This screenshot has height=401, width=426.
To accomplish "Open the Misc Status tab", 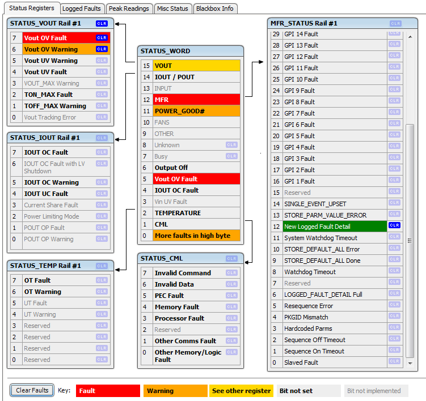I will pyautogui.click(x=172, y=8).
